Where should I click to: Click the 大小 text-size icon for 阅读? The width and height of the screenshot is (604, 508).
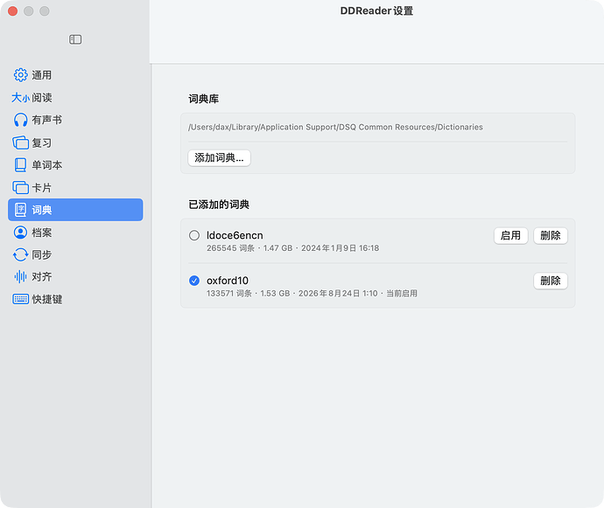(20, 98)
